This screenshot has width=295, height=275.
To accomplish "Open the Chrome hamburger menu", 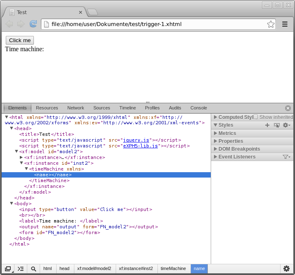I will click(285, 24).
